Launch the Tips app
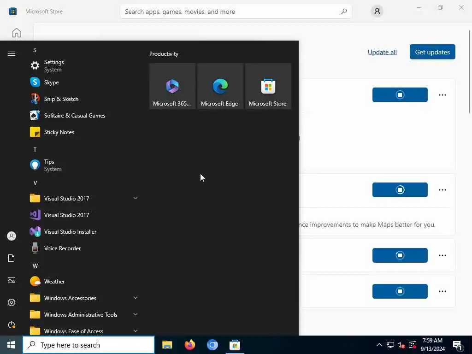This screenshot has width=472, height=354. tap(84, 165)
